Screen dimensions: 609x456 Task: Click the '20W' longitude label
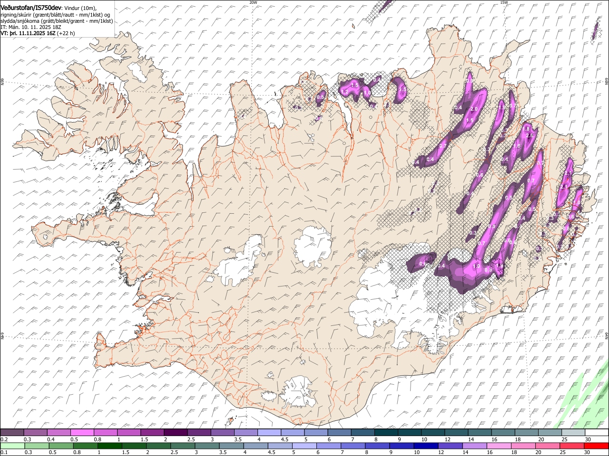tap(253, 2)
